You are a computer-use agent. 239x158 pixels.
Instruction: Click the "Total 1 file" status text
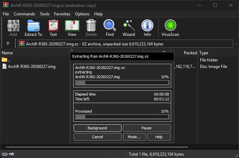click(156, 154)
